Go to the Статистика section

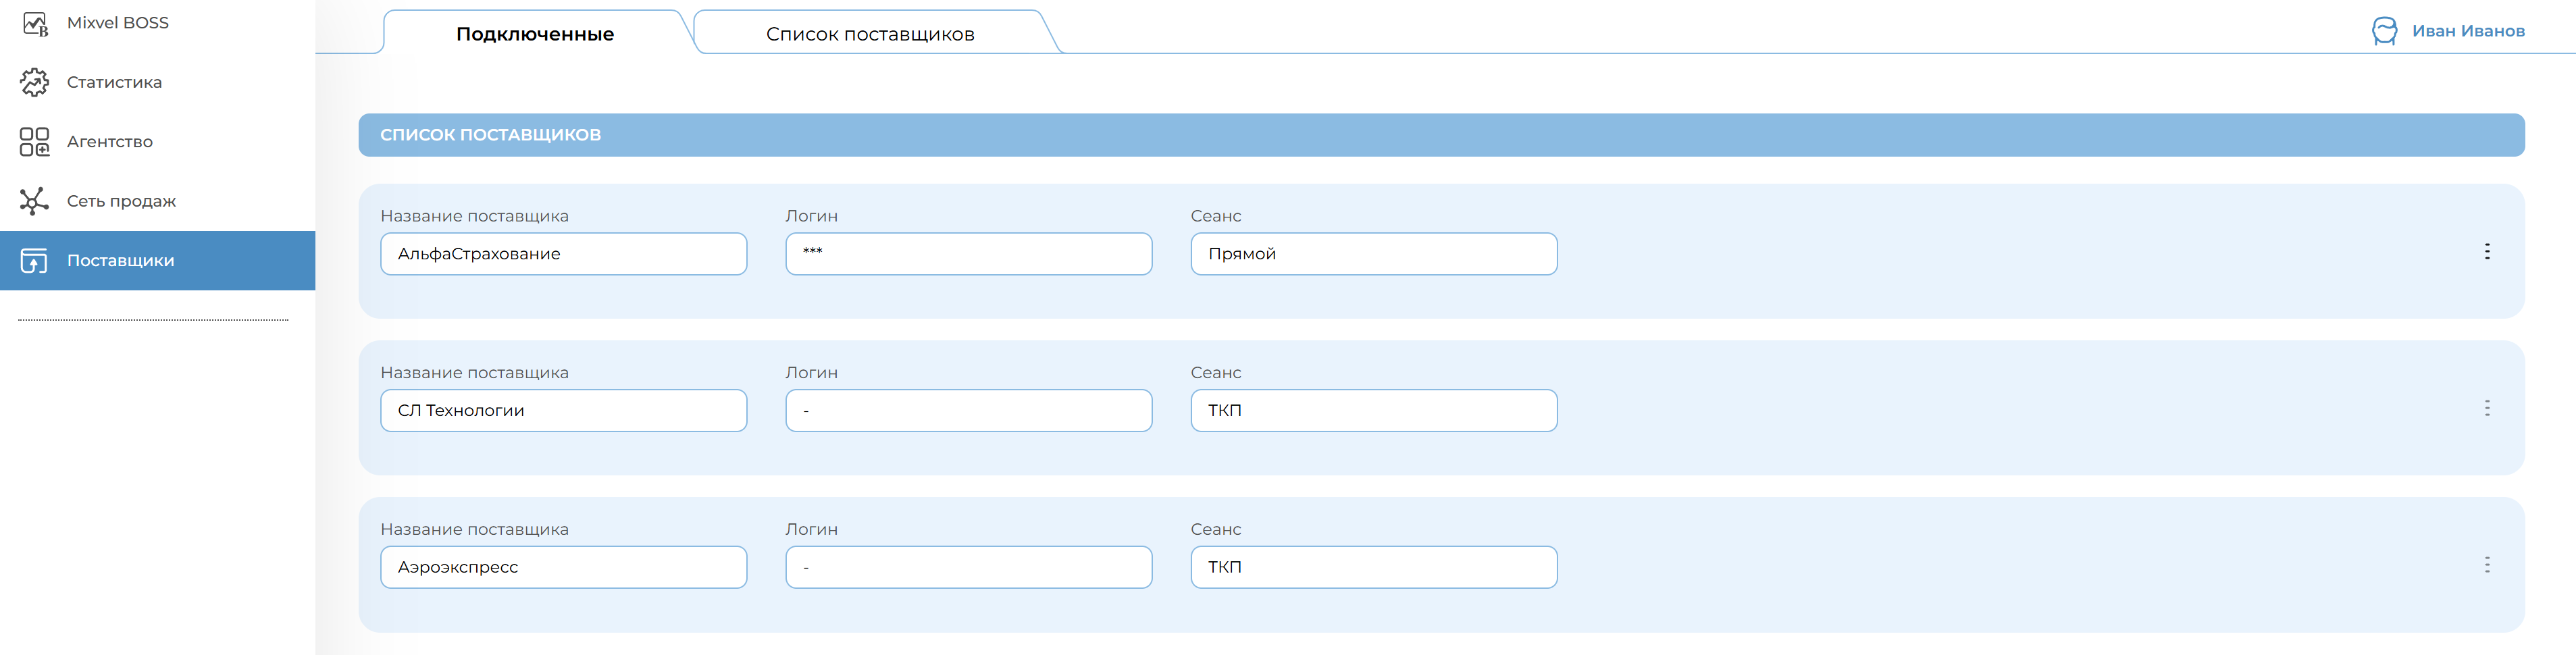[114, 82]
